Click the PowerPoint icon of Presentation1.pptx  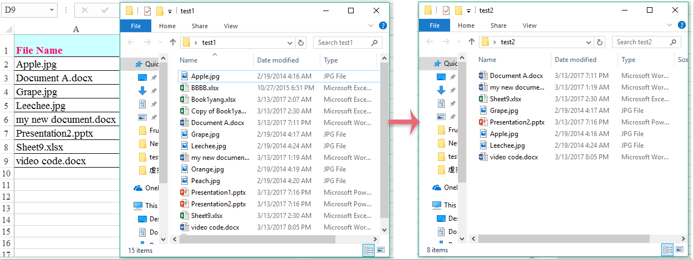coord(185,193)
